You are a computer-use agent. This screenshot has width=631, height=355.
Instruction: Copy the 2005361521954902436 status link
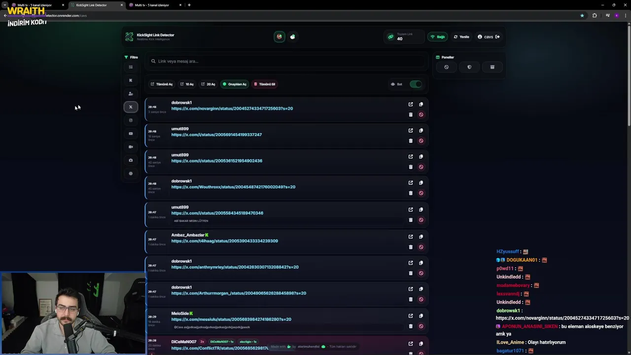pyautogui.click(x=421, y=156)
